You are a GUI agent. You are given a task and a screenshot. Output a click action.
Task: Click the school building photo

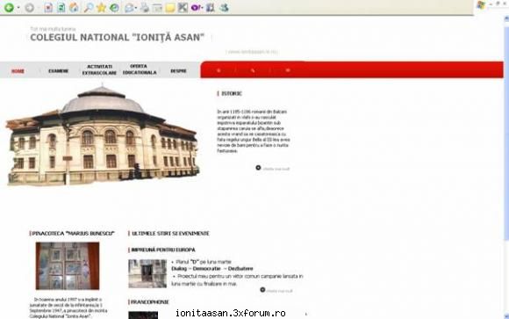[x=103, y=135]
